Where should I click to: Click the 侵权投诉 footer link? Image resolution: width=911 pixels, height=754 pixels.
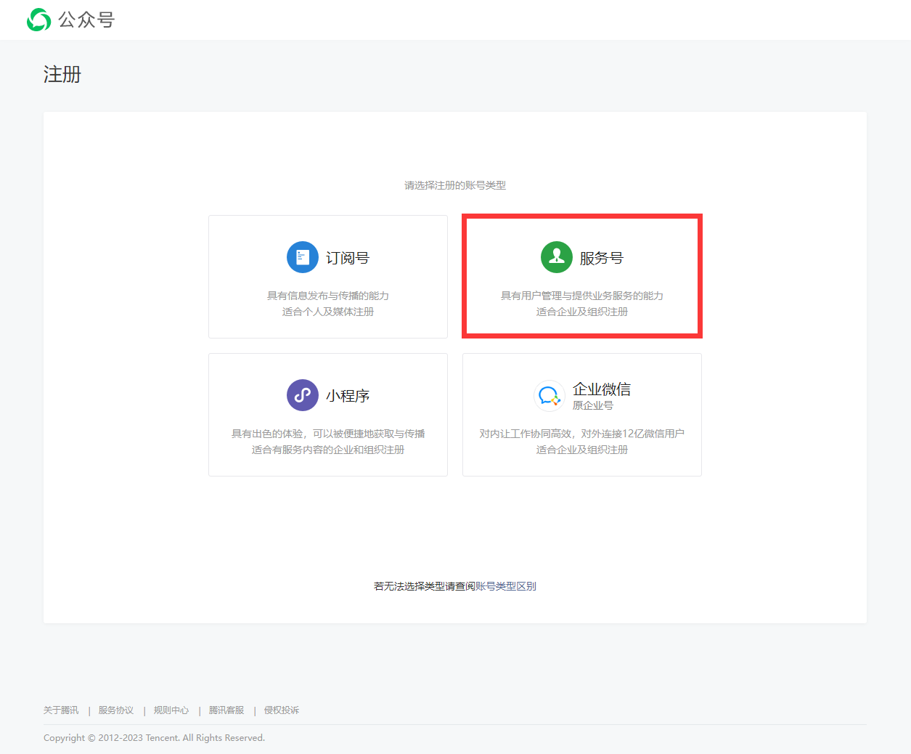pyautogui.click(x=282, y=710)
